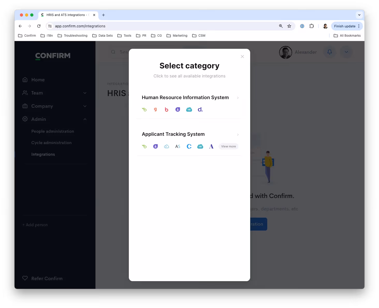Click the address bar URL
379x308 pixels.
coord(80,26)
